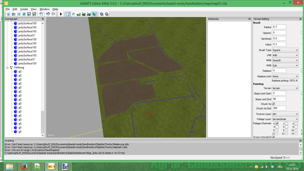Viewport: 304px width, 171px height.
Task: Collapse the Feldweg tree node expander
Action: pyautogui.click(x=7, y=68)
